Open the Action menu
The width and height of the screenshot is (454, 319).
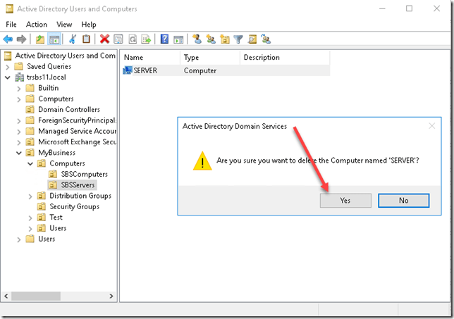point(37,24)
